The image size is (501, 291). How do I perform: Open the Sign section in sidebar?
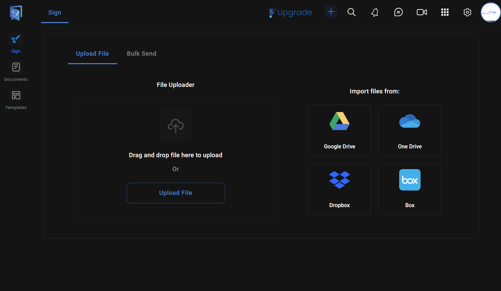pyautogui.click(x=16, y=43)
